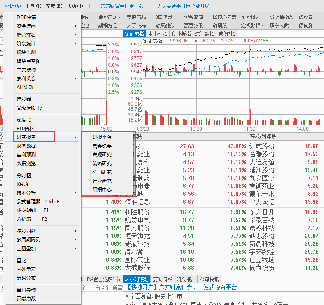Choose 策略研究 in submenu
The image size is (324, 305).
tap(102, 163)
